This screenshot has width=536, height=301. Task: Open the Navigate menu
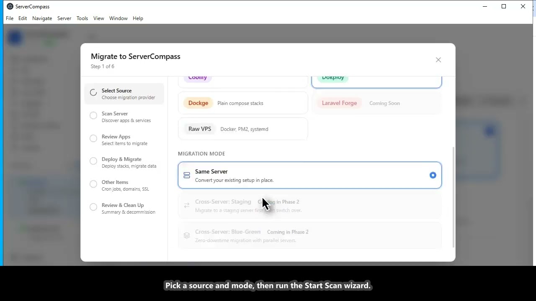42,18
